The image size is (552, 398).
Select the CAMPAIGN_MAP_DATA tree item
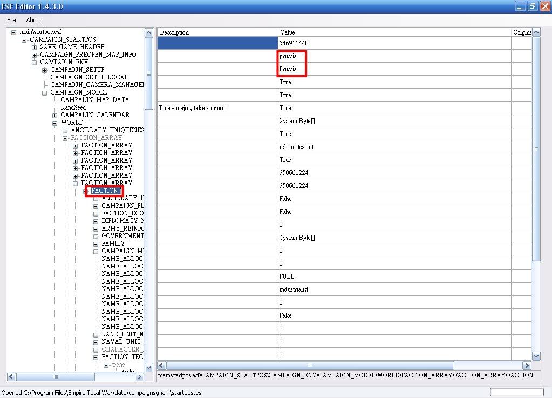[94, 100]
